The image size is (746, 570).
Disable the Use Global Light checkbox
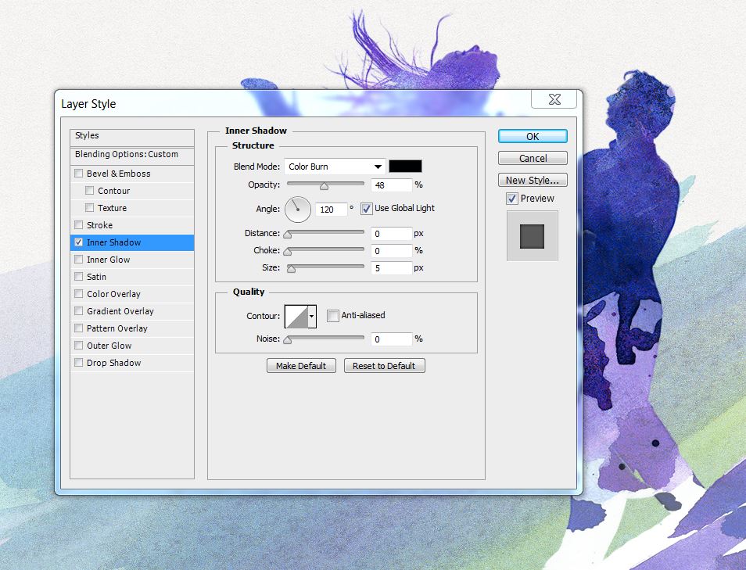coord(365,208)
